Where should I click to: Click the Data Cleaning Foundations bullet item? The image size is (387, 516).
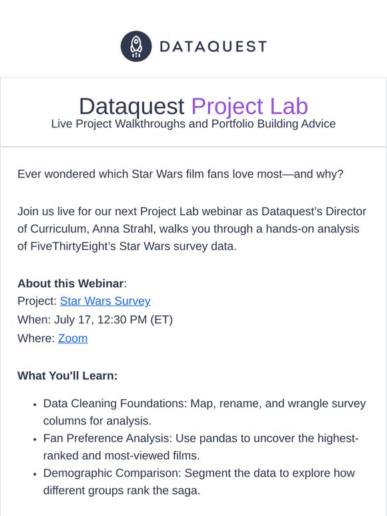204,412
